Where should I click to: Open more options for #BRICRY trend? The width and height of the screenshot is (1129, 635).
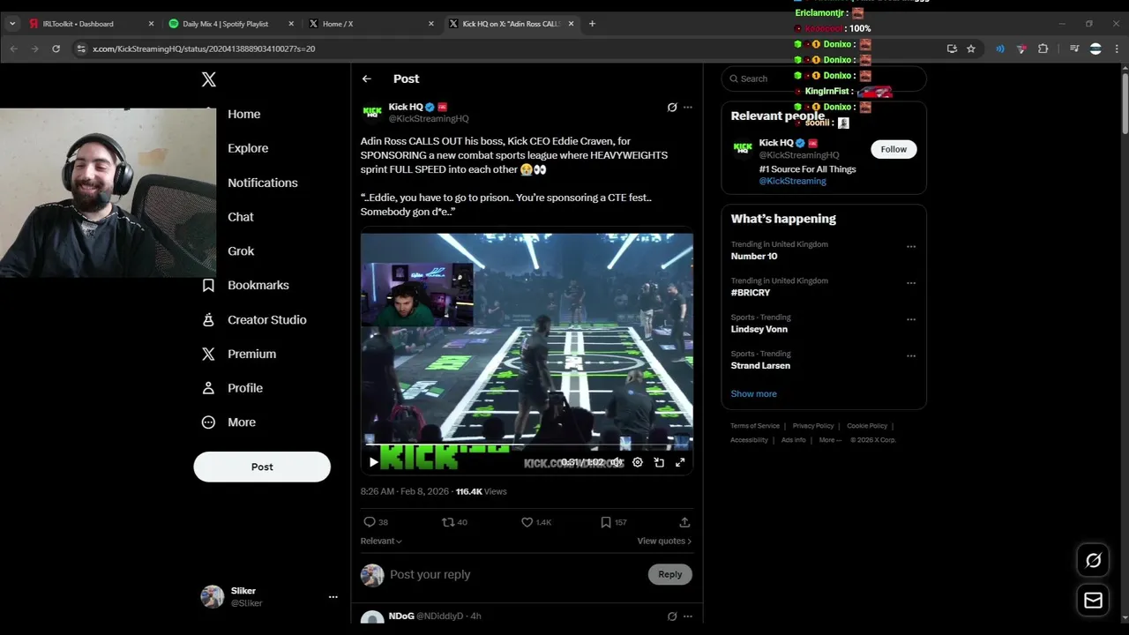pos(911,283)
